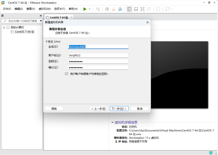The height and width of the screenshot is (155, 218).
Task: Open the 文件(F) menu
Action: click(x=7, y=9)
